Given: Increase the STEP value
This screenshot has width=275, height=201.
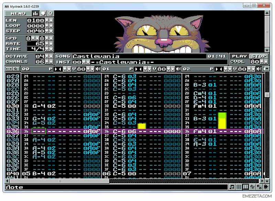Looking at the screenshot, I should point(51,31).
